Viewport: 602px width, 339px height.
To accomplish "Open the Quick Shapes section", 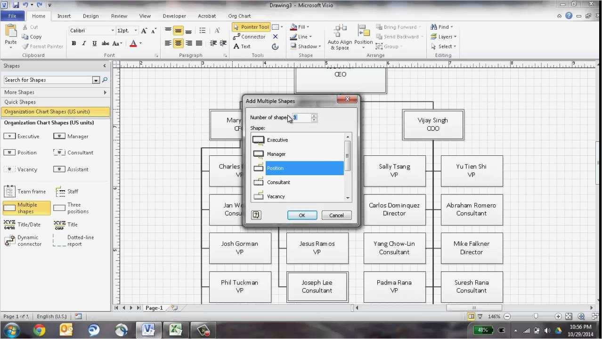I will pos(55,102).
